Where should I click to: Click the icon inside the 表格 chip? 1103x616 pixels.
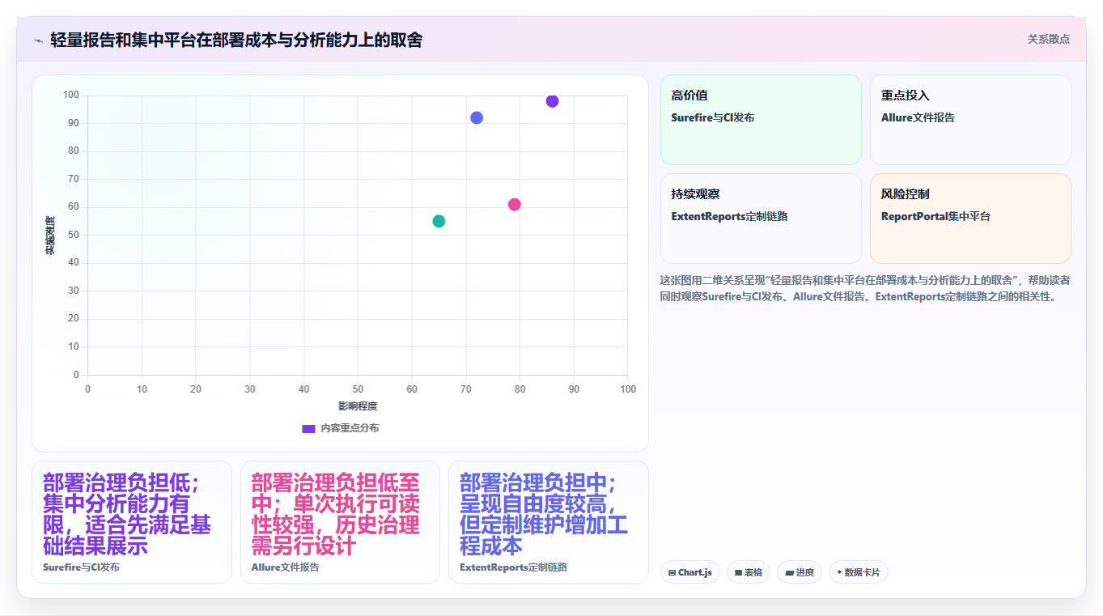click(x=738, y=572)
